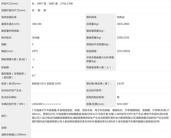Click the overhang value 925/1007
Viewport: 171px width, 138px height.
coord(122,104)
